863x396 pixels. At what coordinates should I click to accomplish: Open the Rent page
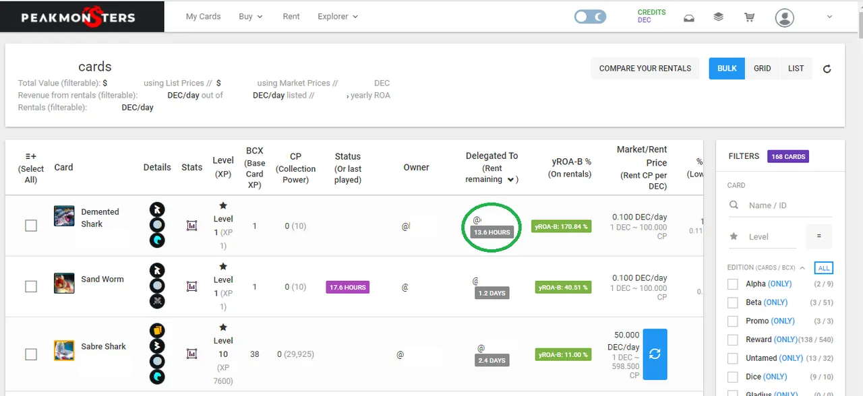coord(291,17)
